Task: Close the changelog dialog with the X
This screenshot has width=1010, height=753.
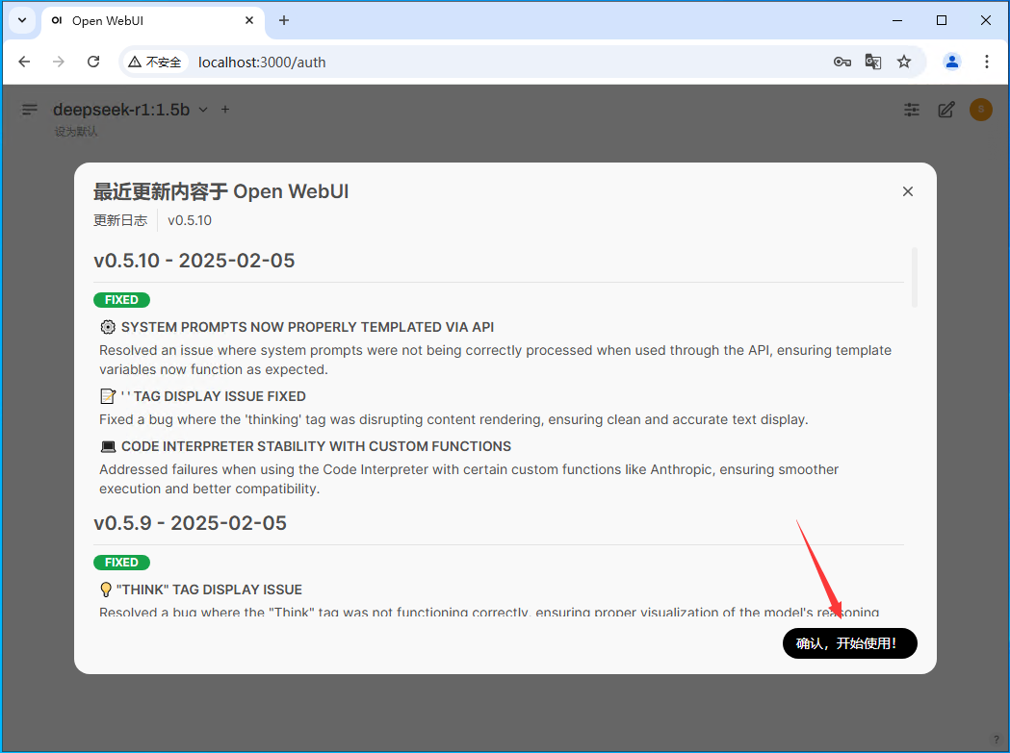Action: pos(908,191)
